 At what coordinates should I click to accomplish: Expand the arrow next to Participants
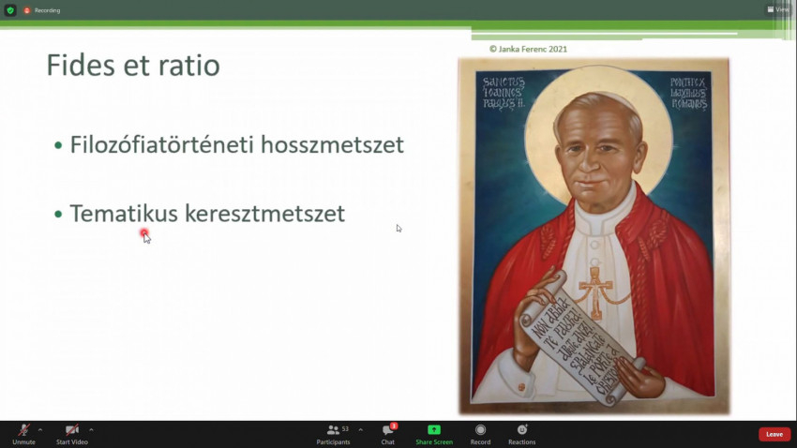(x=361, y=429)
